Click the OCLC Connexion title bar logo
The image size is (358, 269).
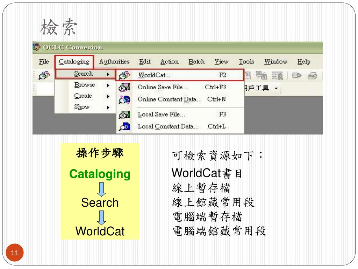36,47
